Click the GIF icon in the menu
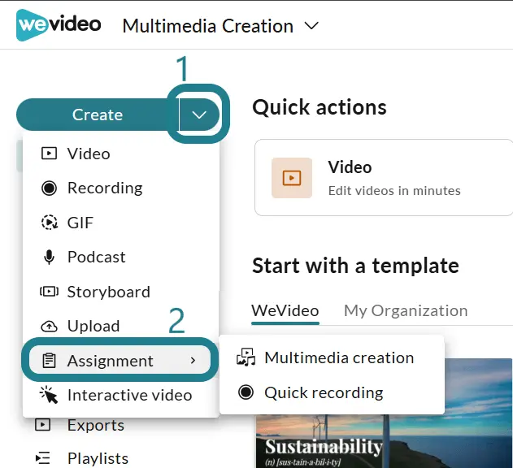513x468 pixels. pyautogui.click(x=49, y=223)
